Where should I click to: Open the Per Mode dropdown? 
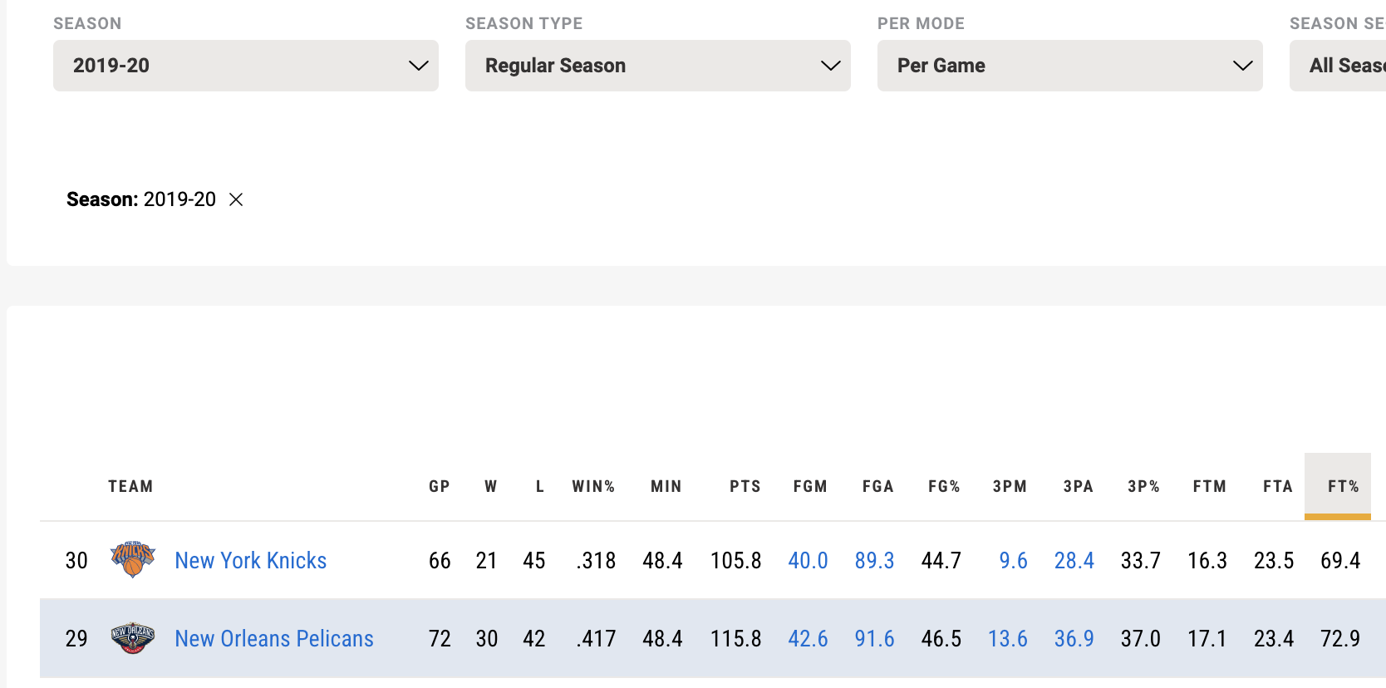click(1069, 66)
